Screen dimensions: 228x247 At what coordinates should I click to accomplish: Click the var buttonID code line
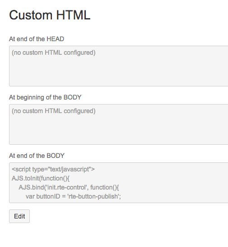[73, 196]
